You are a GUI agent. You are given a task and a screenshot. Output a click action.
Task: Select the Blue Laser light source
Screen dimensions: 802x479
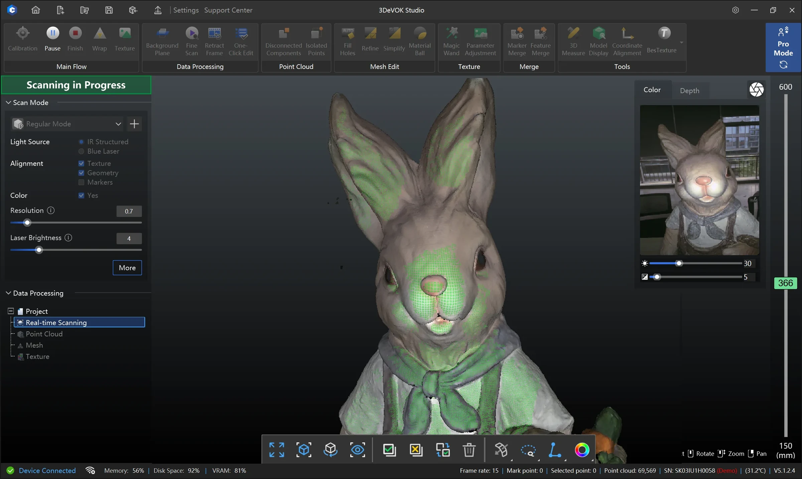81,151
